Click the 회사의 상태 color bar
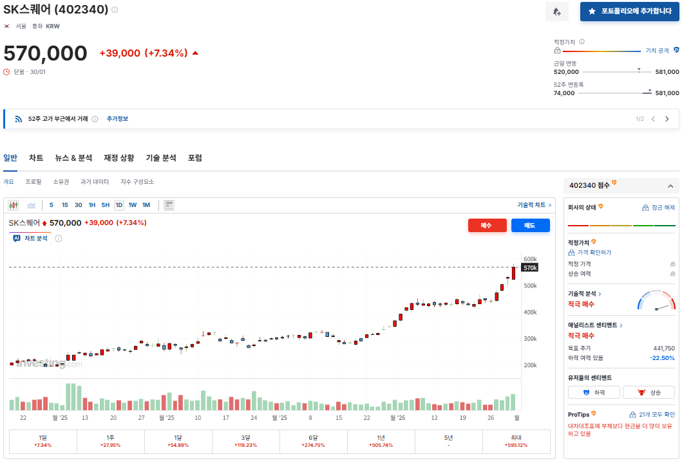The image size is (682, 461). tap(621, 226)
